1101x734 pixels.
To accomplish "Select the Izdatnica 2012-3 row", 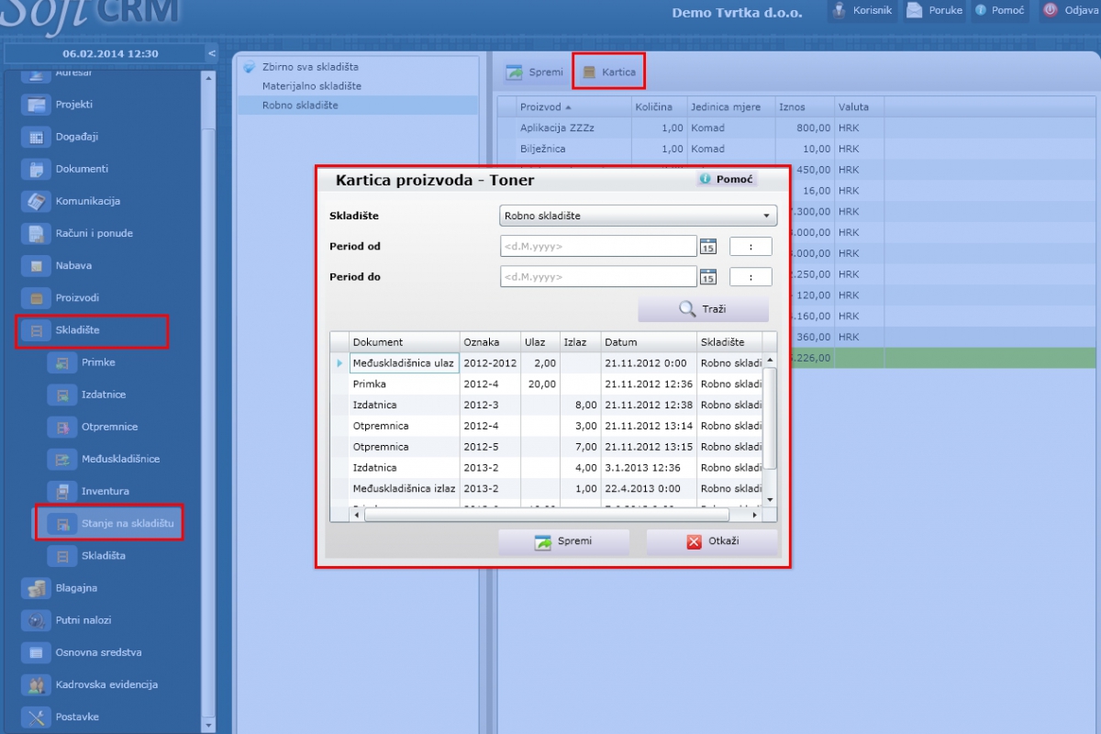I will (x=547, y=405).
